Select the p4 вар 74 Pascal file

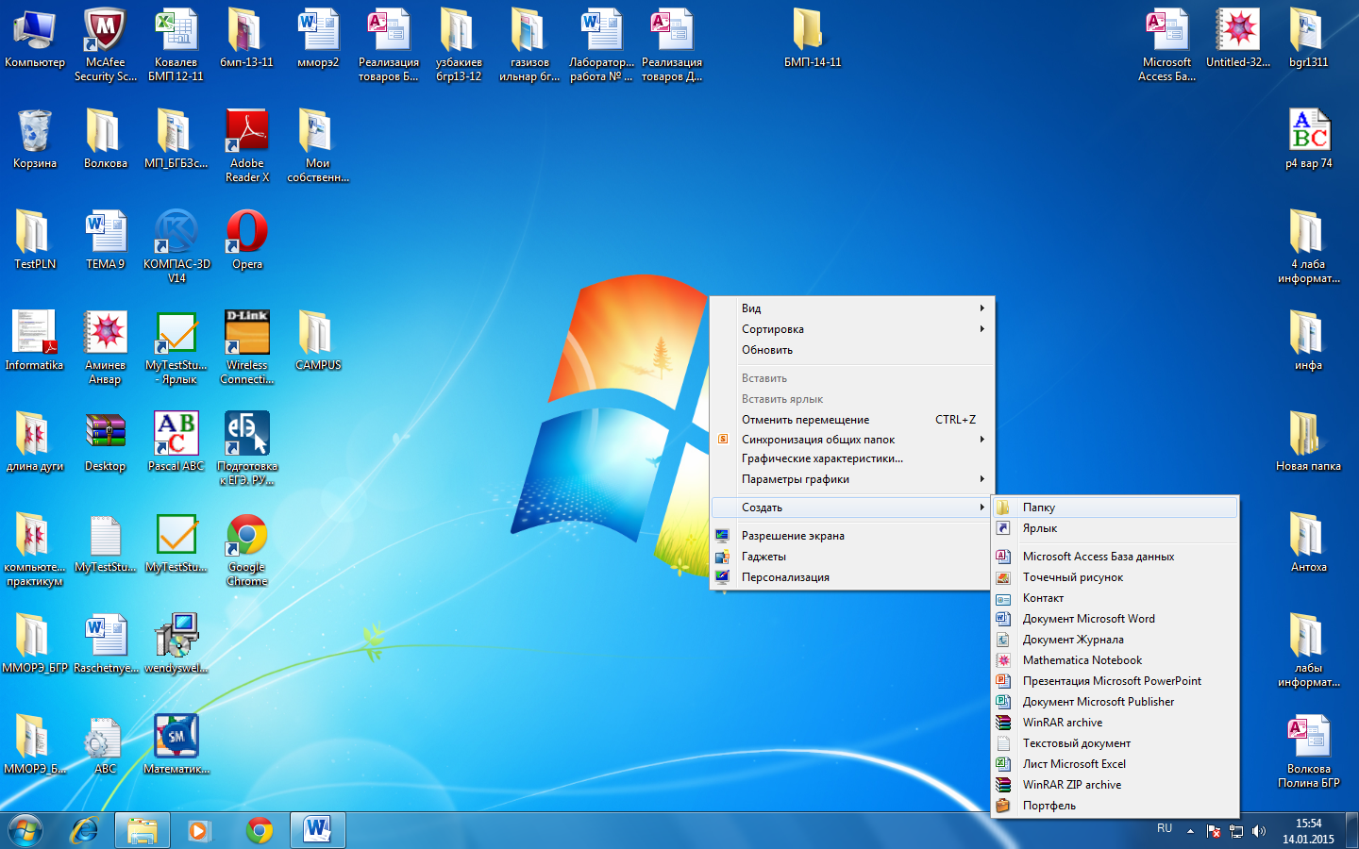[1309, 139]
